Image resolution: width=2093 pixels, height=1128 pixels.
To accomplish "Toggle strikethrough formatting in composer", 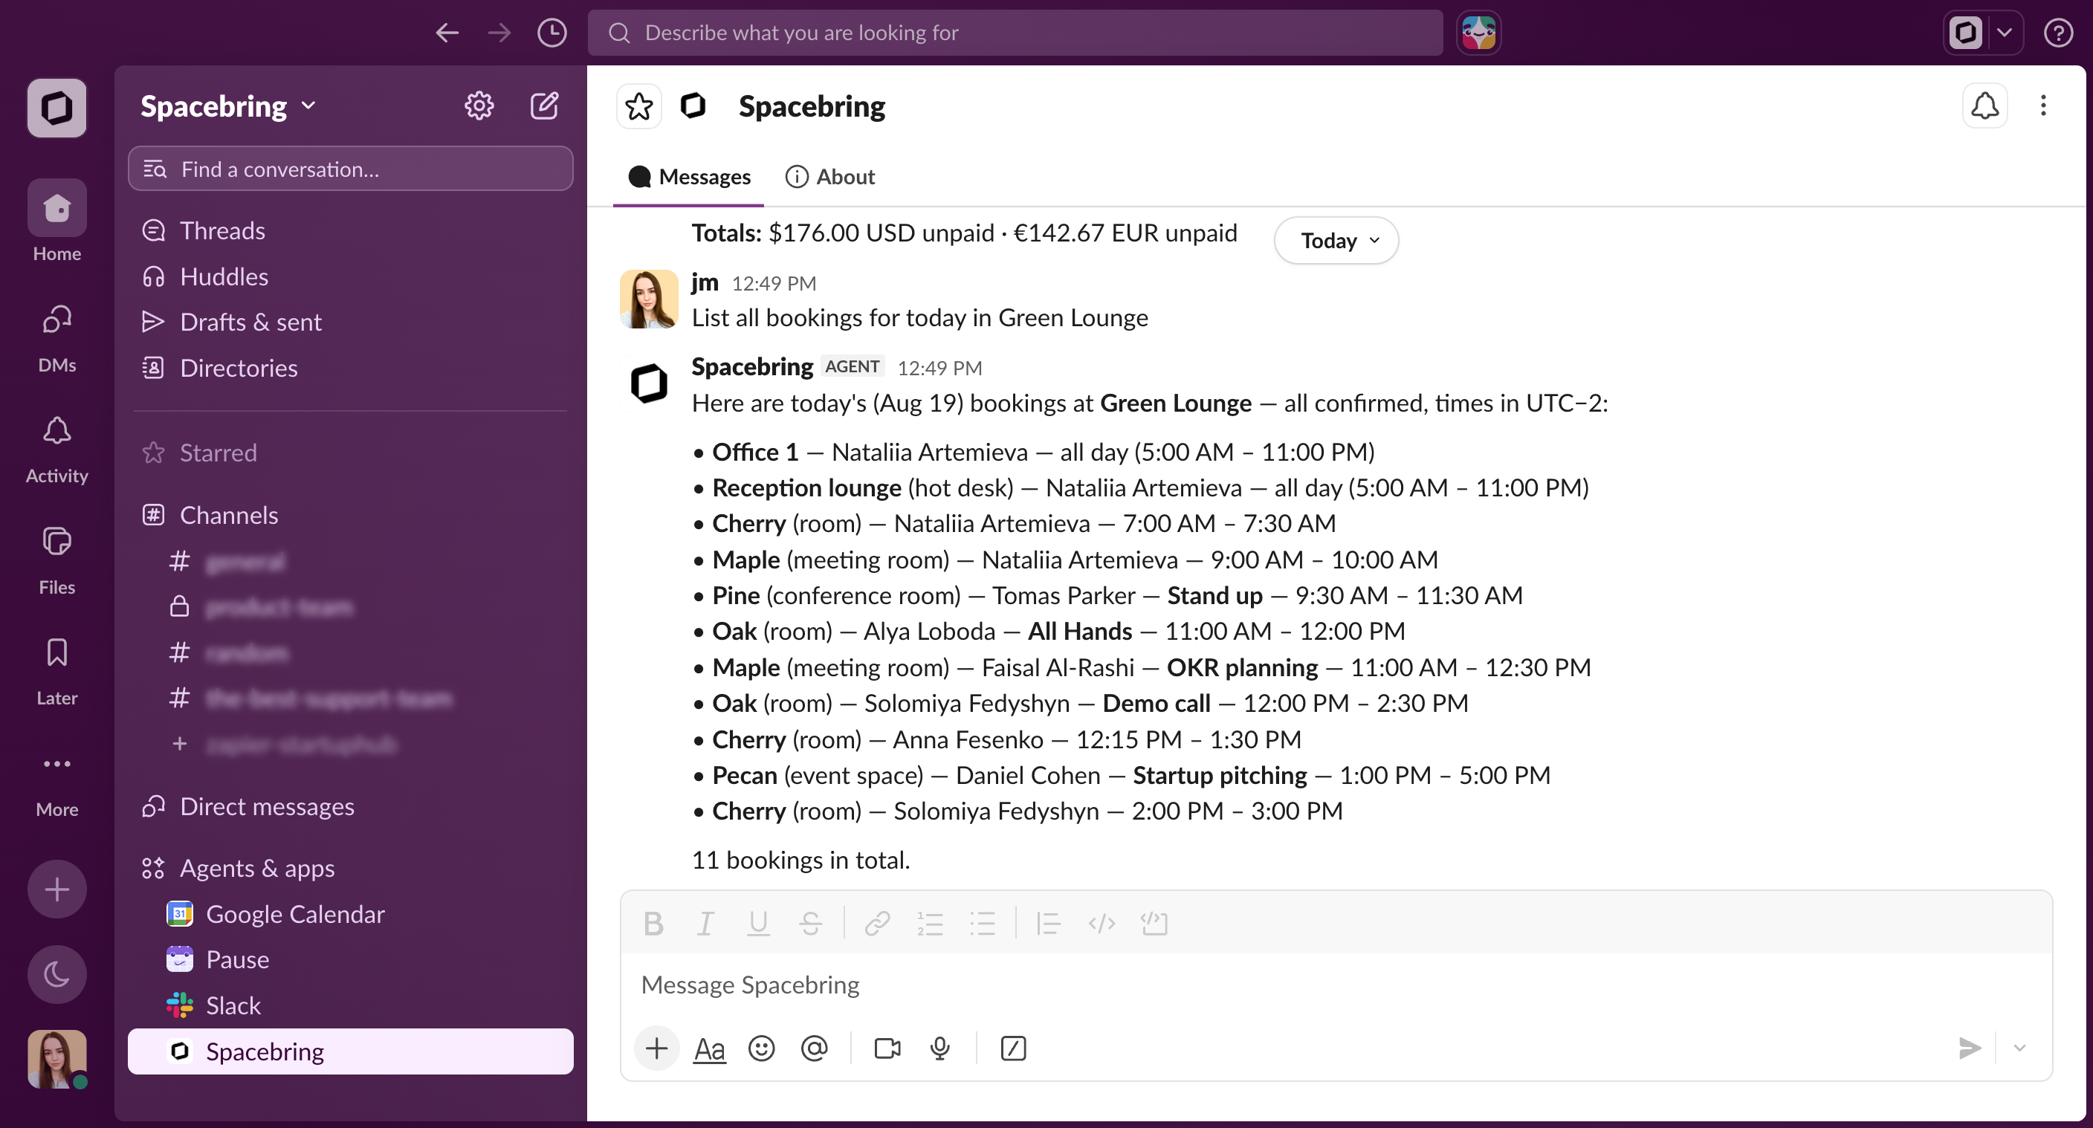I will click(810, 924).
